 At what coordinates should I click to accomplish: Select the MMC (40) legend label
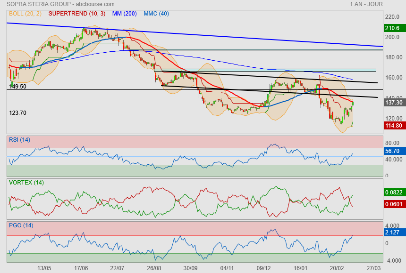[156, 14]
